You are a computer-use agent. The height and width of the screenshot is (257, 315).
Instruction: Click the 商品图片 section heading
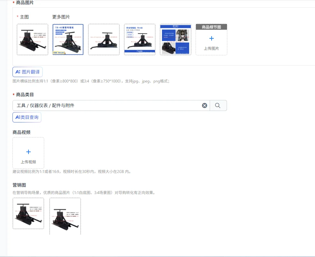(x=25, y=3)
